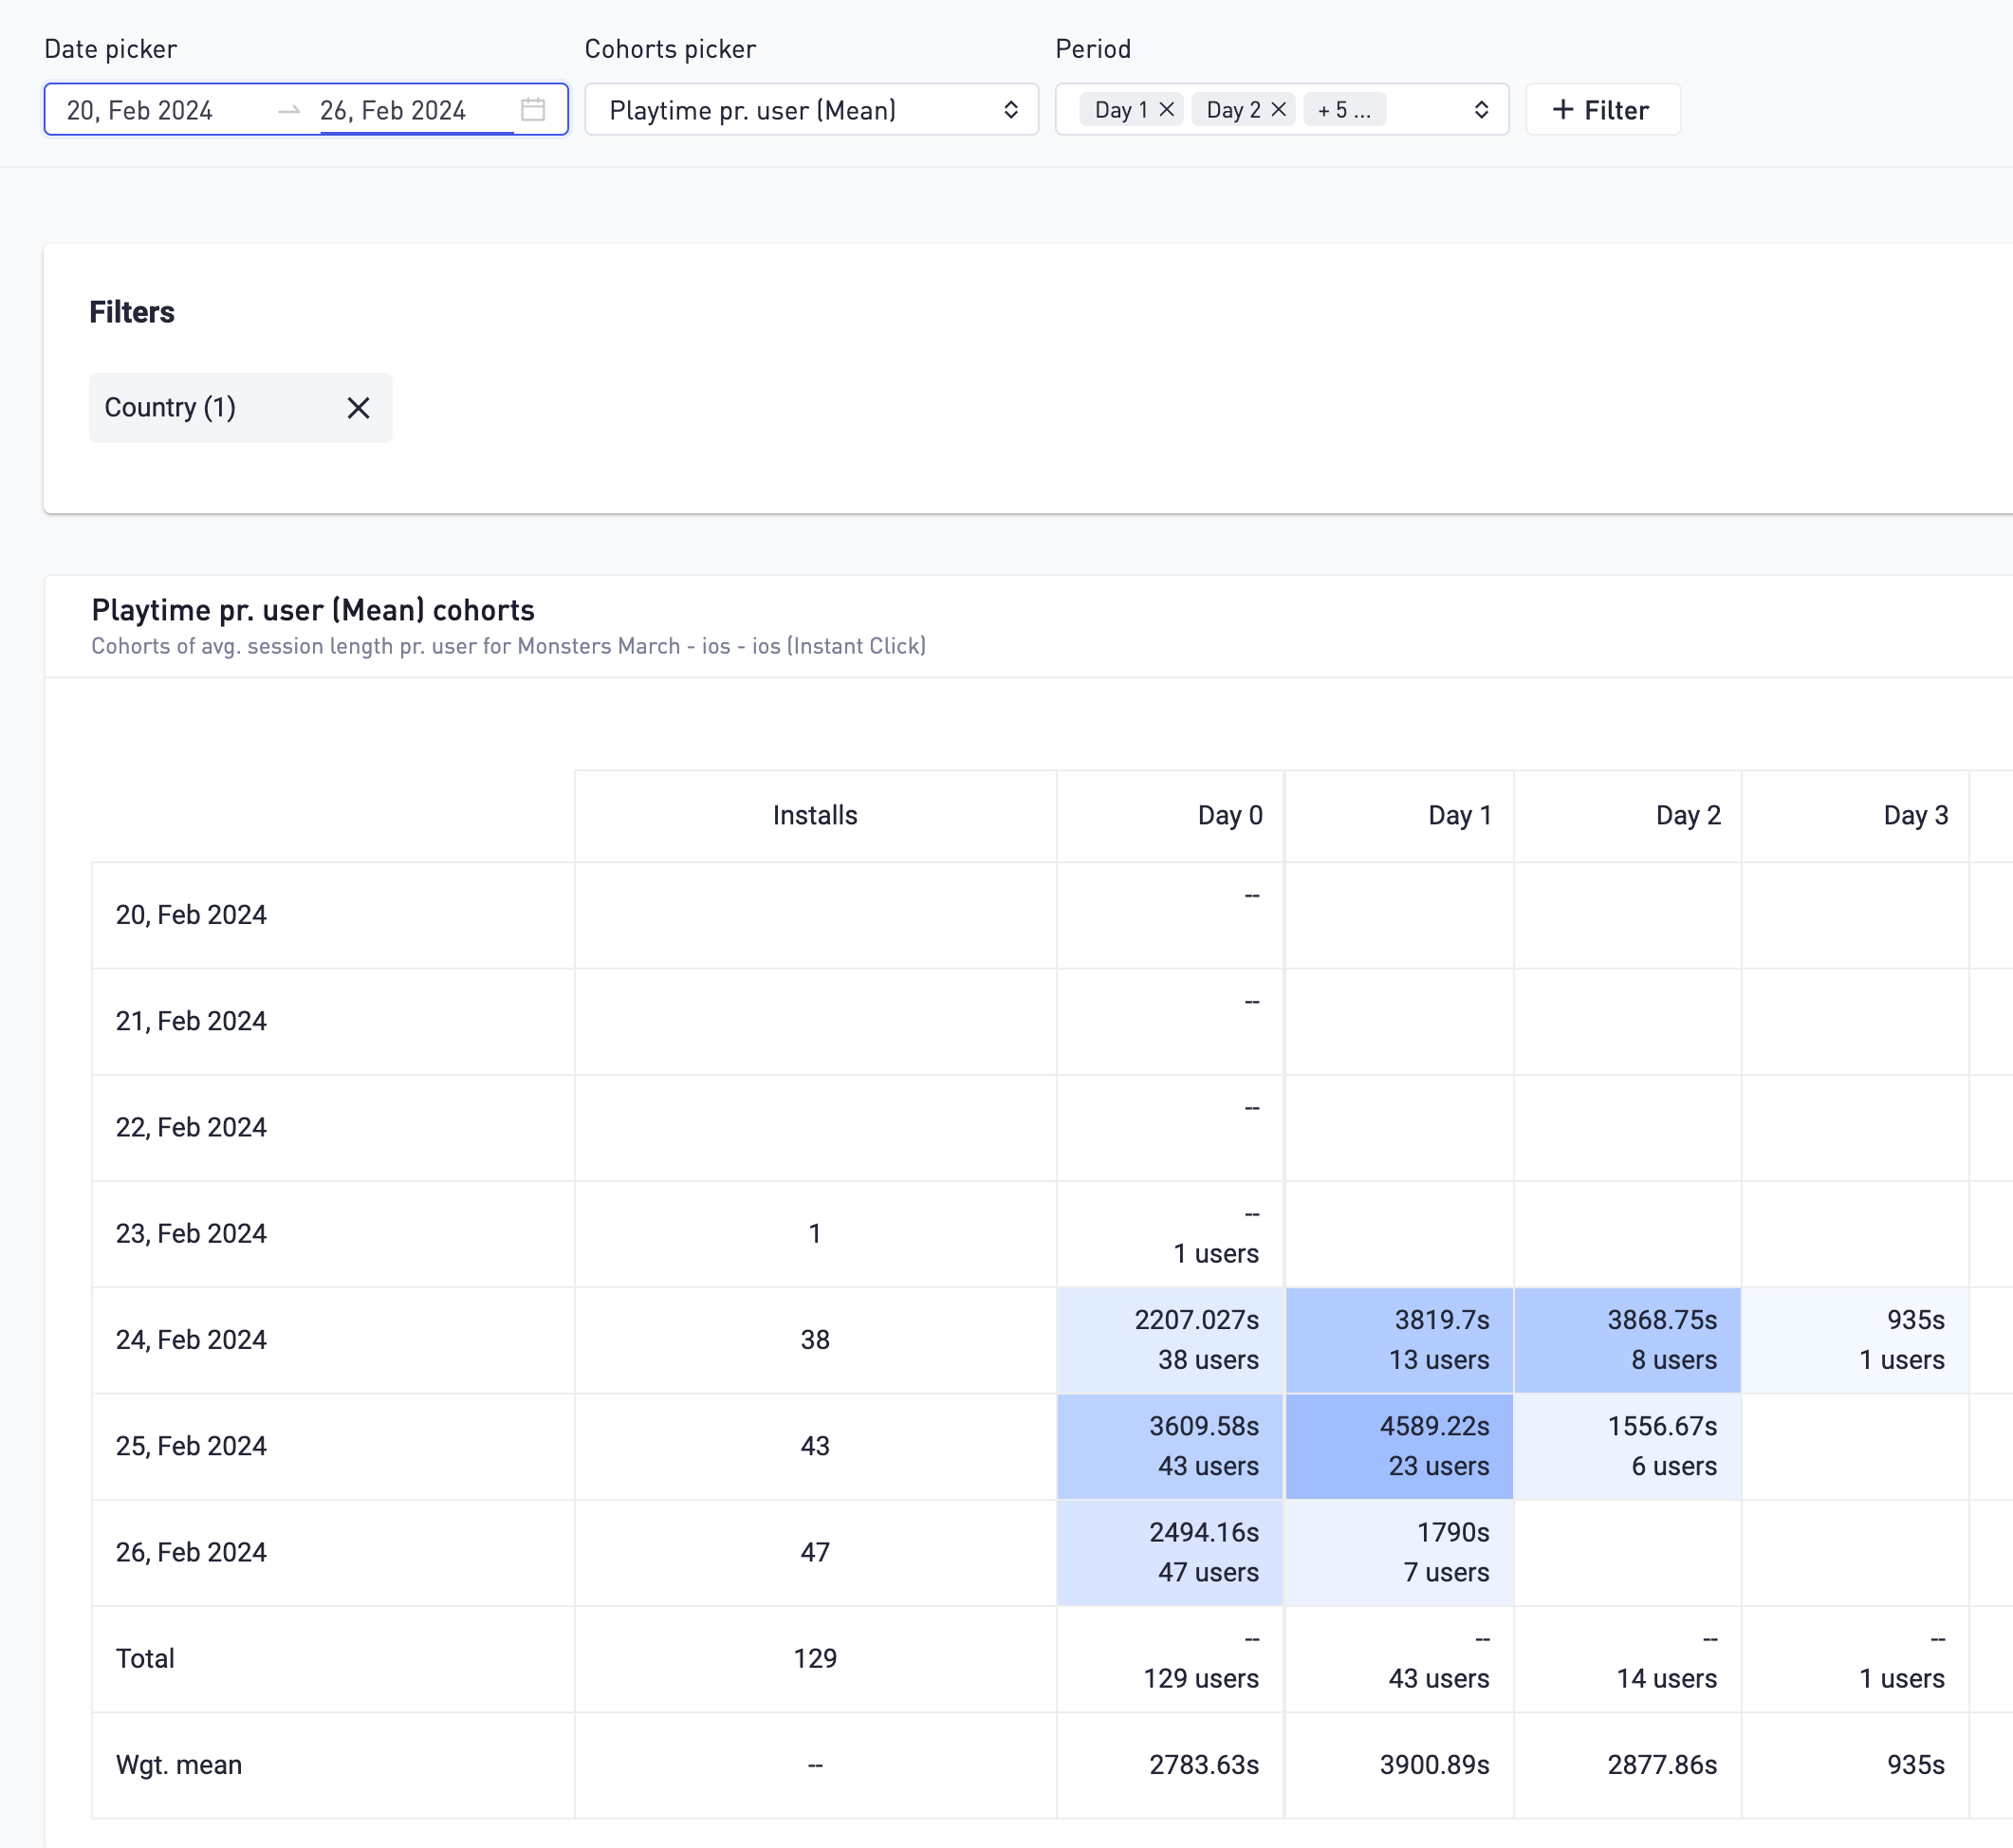The image size is (2013, 1848).
Task: Open the calendar icon in date picker
Action: pyautogui.click(x=533, y=109)
